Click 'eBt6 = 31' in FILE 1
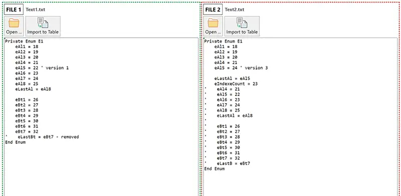 point(27,126)
